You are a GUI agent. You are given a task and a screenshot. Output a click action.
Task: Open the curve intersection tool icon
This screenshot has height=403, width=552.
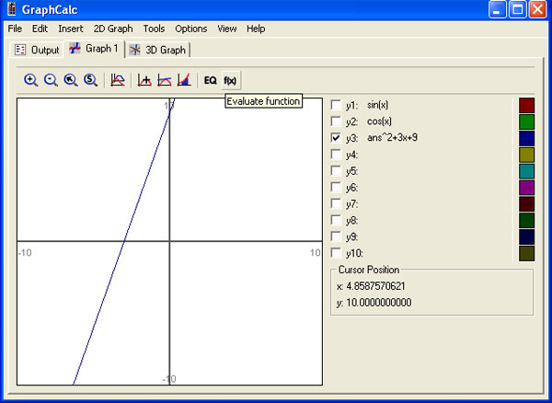coord(118,80)
